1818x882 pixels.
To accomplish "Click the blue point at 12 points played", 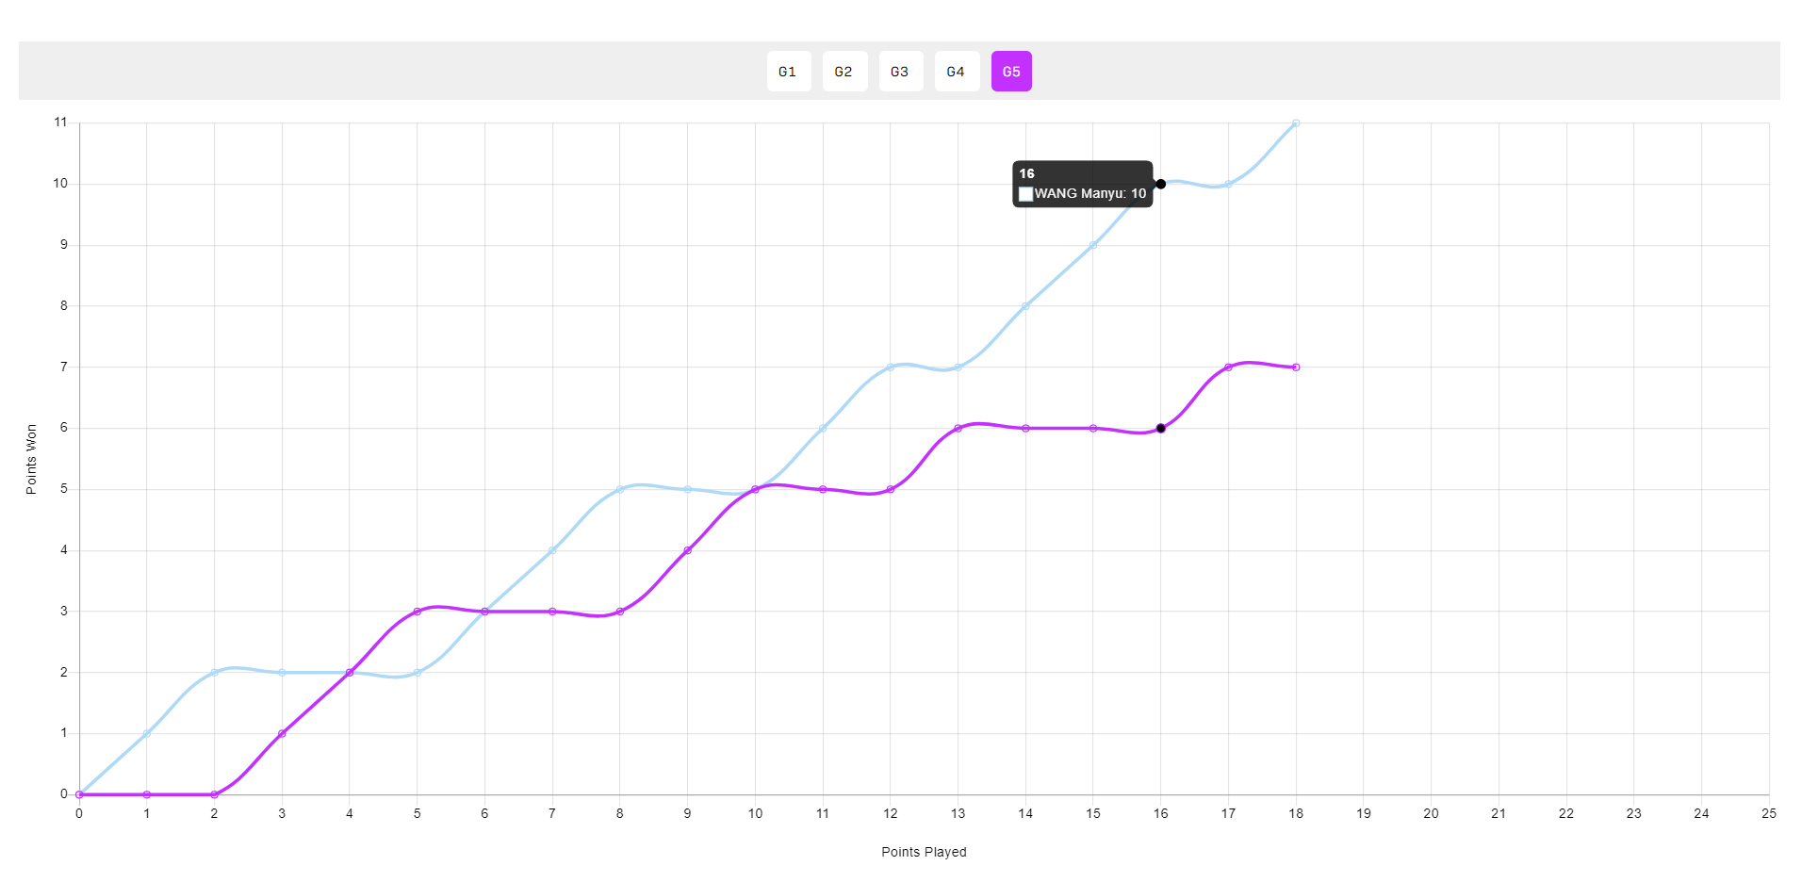I will pyautogui.click(x=890, y=367).
